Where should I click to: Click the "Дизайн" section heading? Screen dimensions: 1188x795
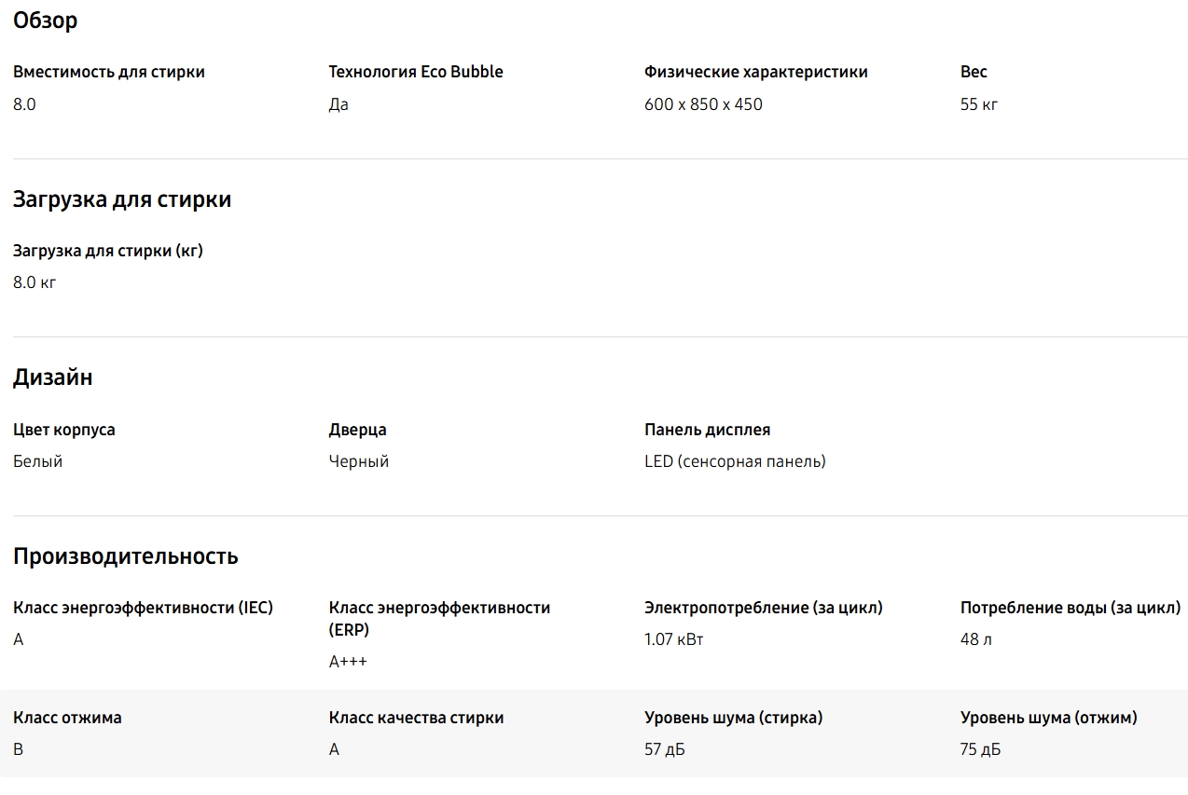[x=53, y=377]
